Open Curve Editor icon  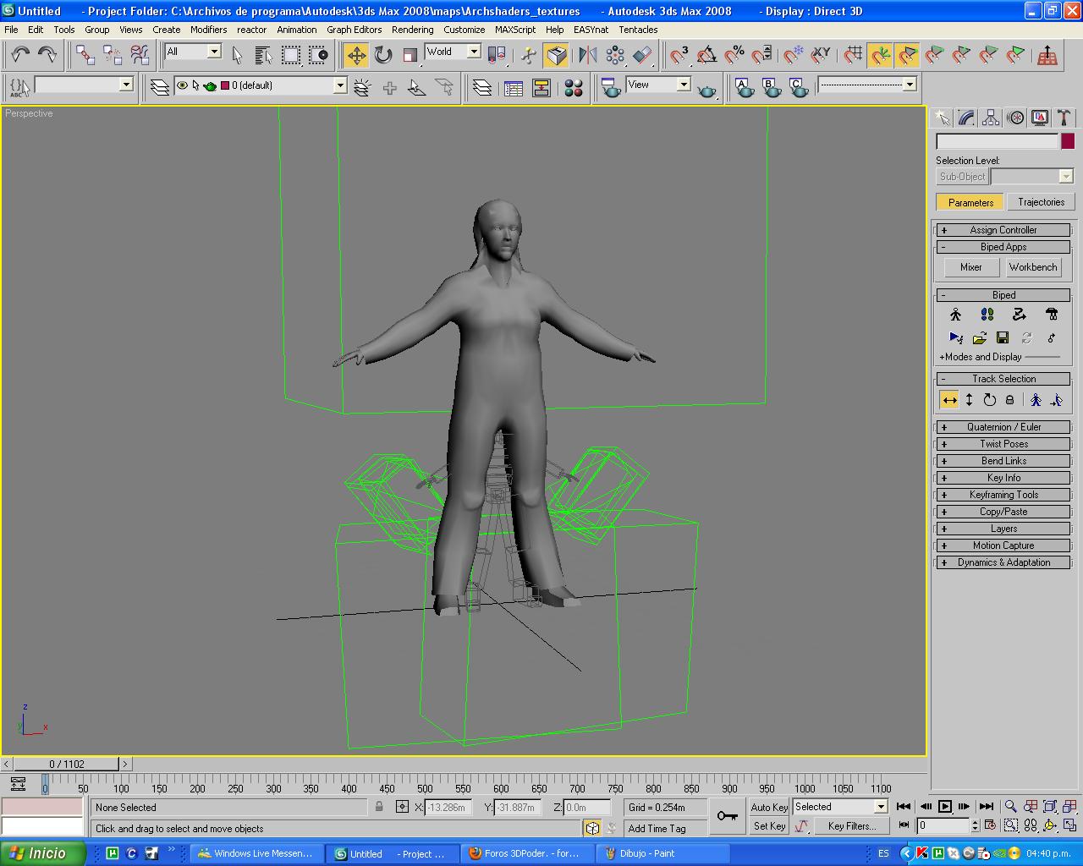click(x=513, y=88)
